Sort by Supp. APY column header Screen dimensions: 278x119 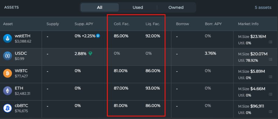point(84,24)
